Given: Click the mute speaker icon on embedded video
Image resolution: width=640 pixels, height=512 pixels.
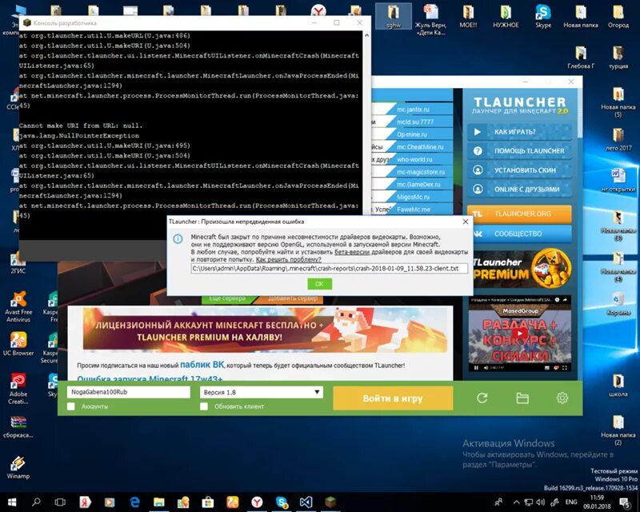Looking at the screenshot, I should pos(486,368).
